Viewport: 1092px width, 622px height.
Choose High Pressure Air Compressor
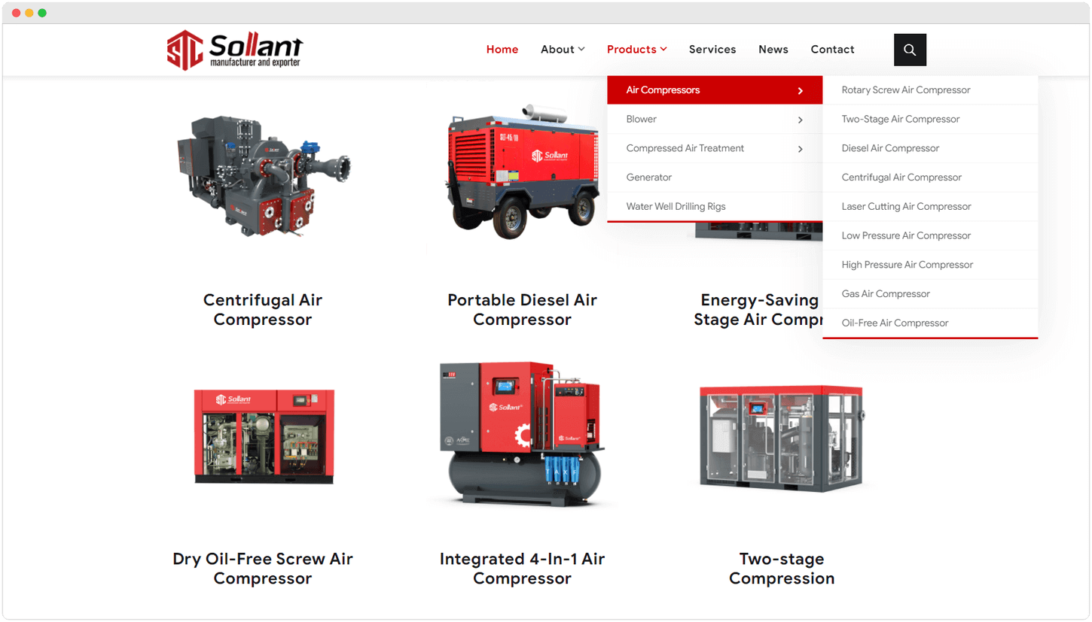coord(930,265)
